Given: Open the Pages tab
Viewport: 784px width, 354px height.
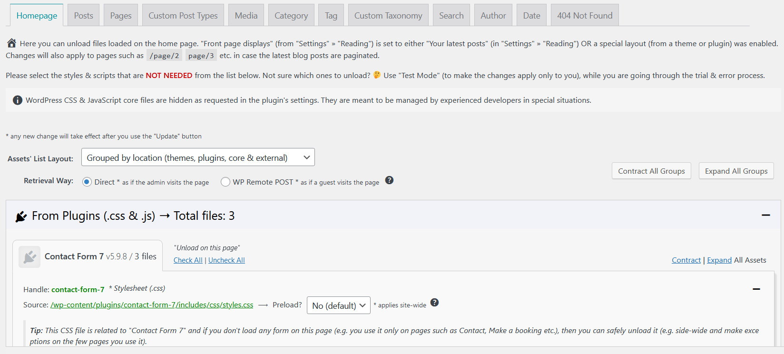Looking at the screenshot, I should click(x=121, y=15).
